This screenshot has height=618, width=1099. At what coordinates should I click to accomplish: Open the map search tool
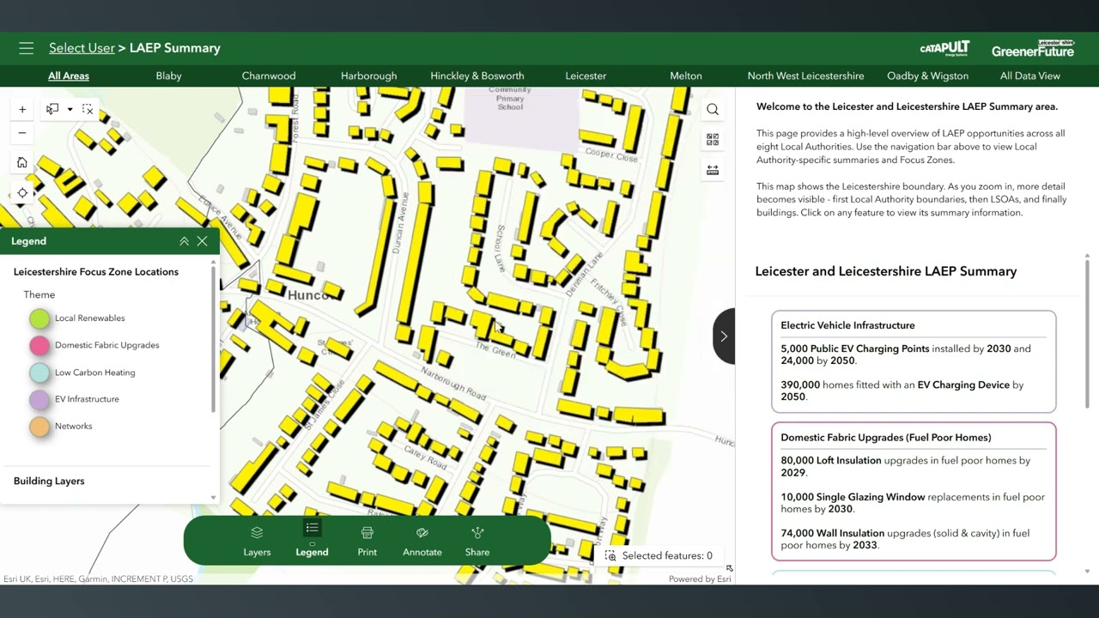click(x=713, y=109)
